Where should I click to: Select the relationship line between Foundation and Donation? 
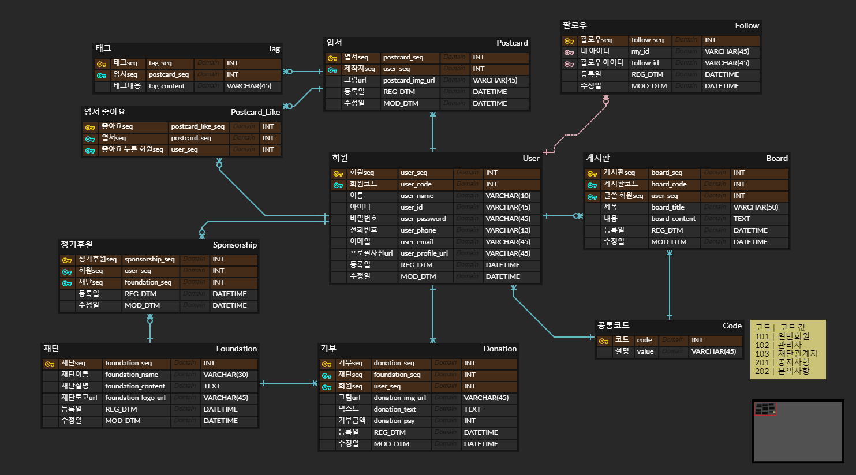[x=289, y=383]
